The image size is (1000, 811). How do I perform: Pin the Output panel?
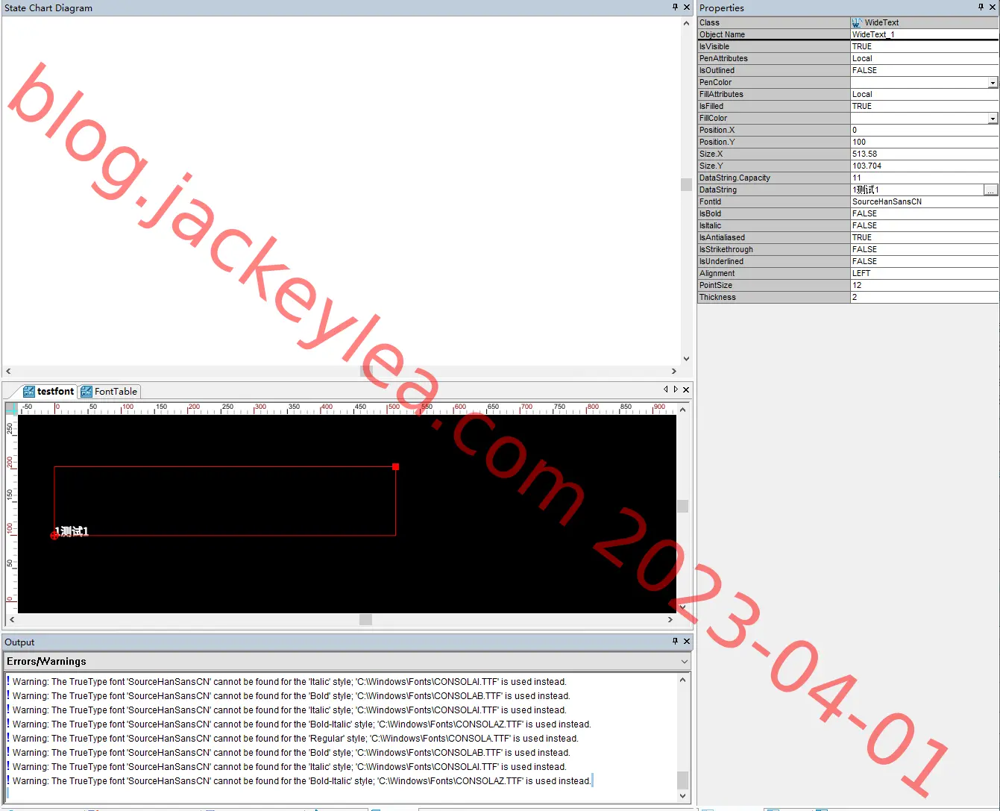click(676, 641)
